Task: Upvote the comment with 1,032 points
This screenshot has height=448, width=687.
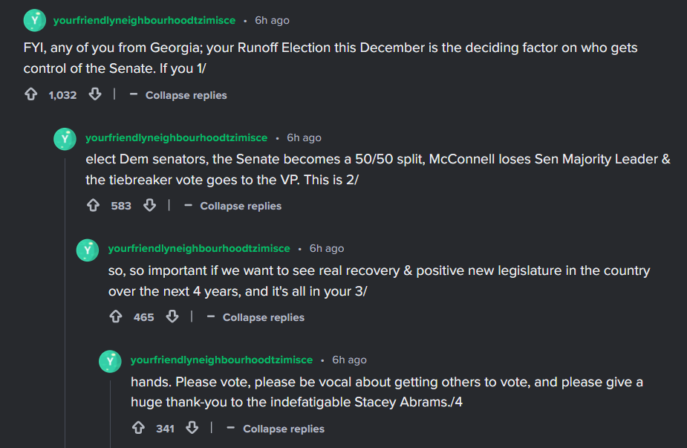Action: coord(30,94)
